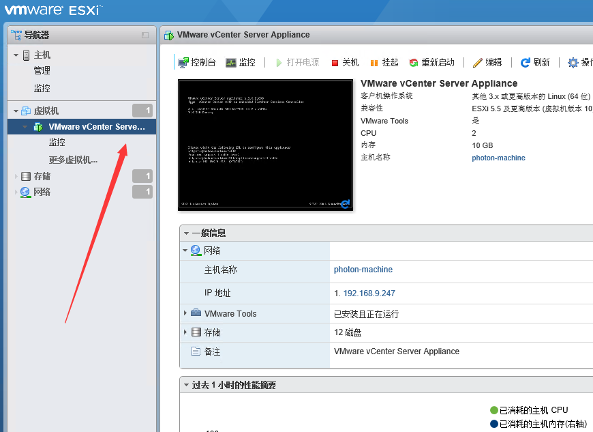Expand the 存储 row in 一般信息

[185, 332]
